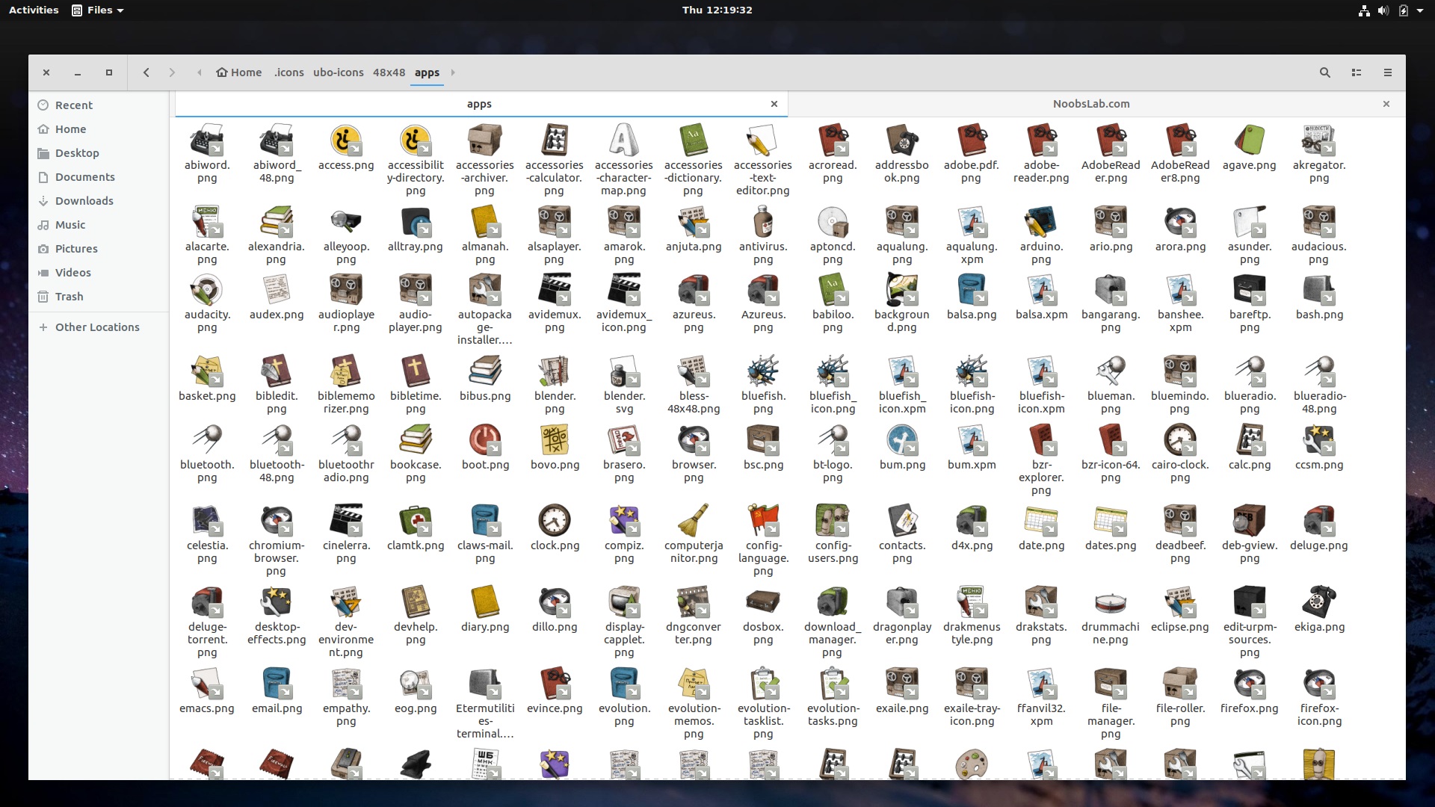Select the clock.png file icon

(555, 521)
